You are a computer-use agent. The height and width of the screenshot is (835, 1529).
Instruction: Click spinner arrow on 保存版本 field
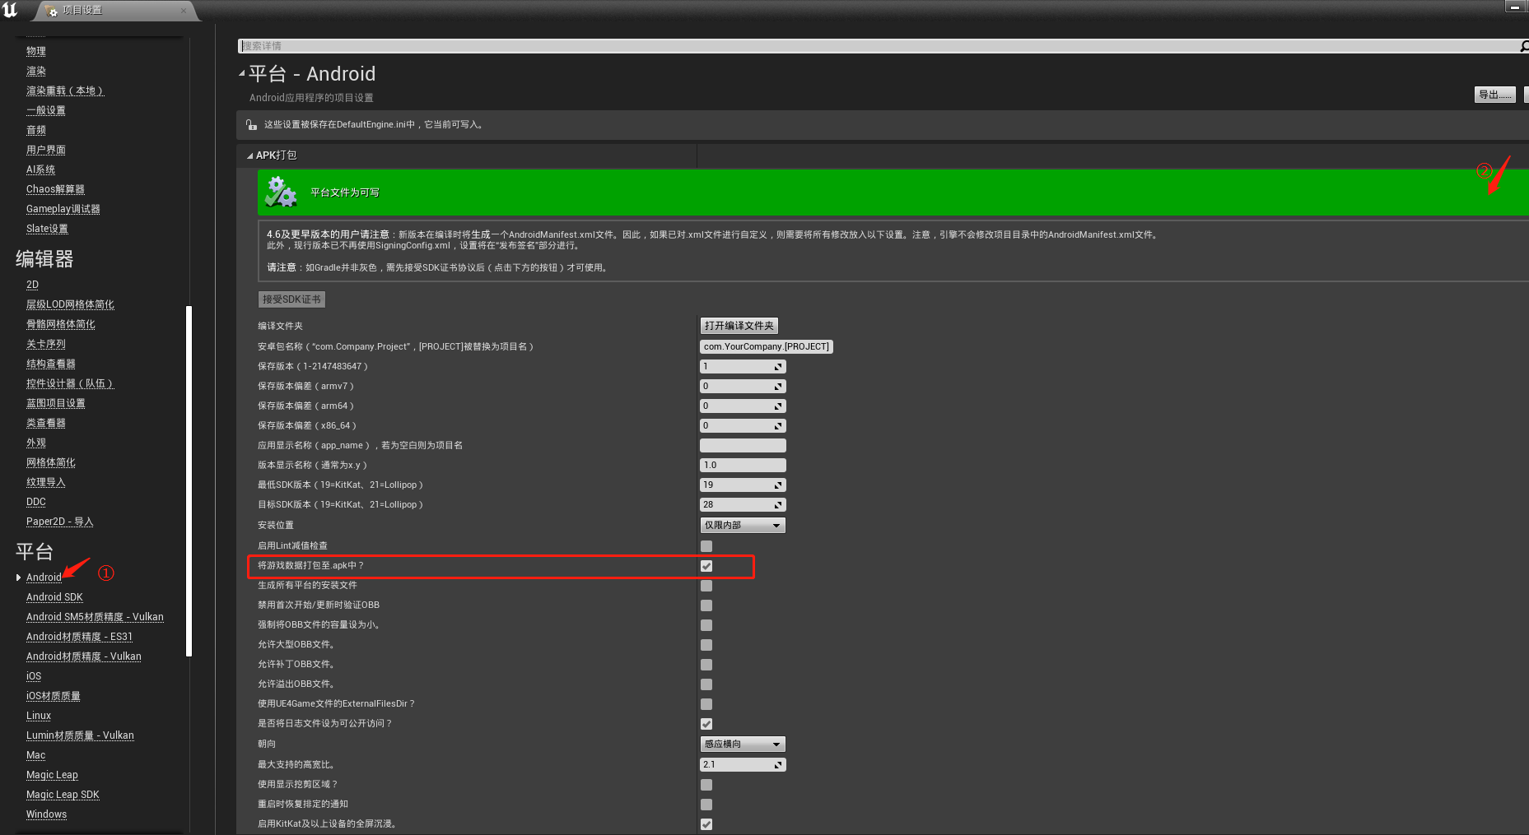777,367
